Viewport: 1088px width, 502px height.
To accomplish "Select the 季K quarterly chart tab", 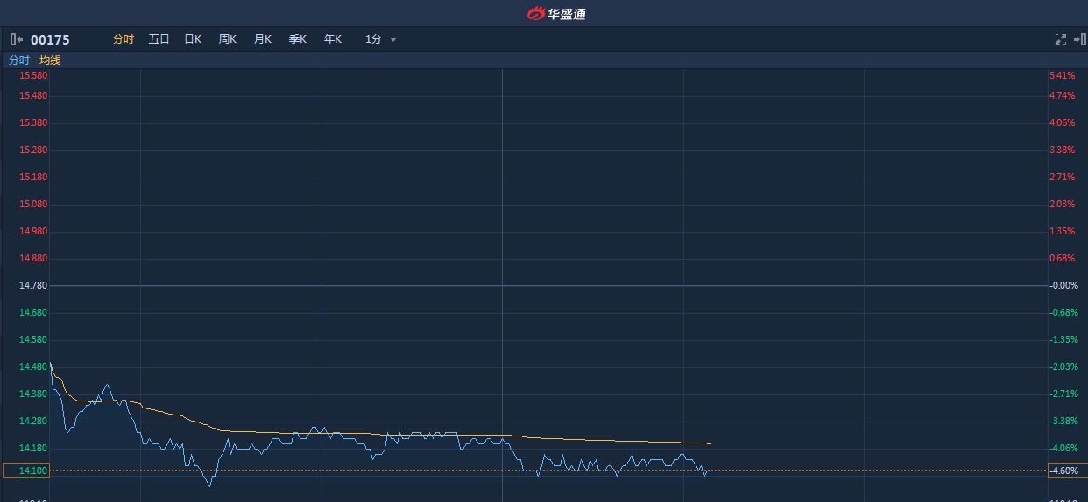I will 298,39.
